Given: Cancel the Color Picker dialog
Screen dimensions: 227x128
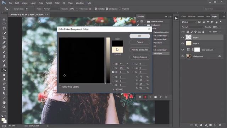Looking at the screenshot, I should pos(140,42).
